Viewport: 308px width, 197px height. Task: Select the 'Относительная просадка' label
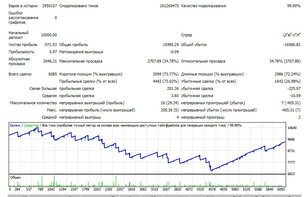[203, 61]
